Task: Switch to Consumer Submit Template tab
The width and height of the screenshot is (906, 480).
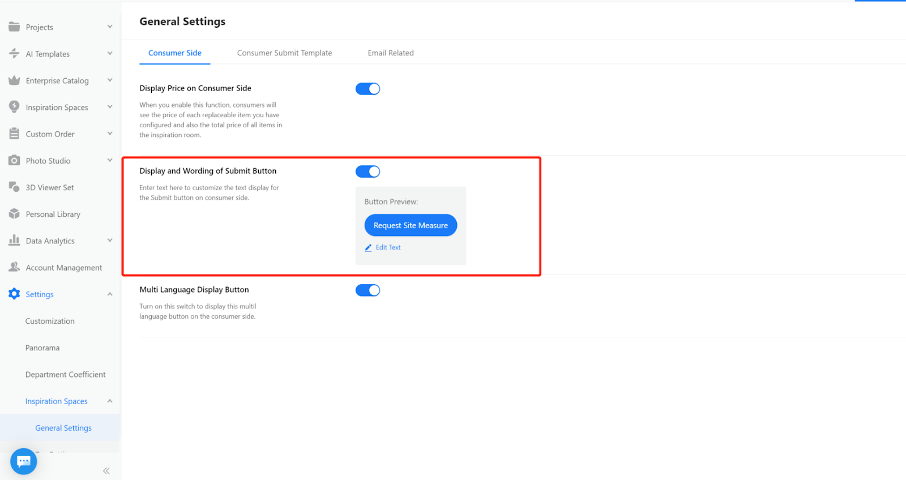Action: tap(284, 53)
